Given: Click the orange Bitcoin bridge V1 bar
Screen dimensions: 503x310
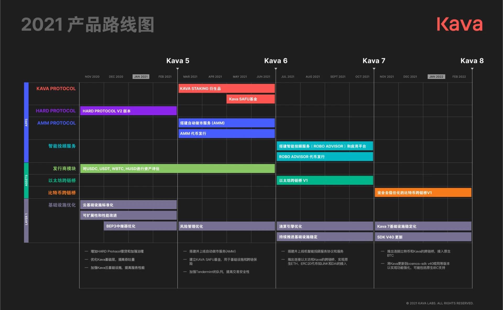Looking at the screenshot, I should 423,193.
